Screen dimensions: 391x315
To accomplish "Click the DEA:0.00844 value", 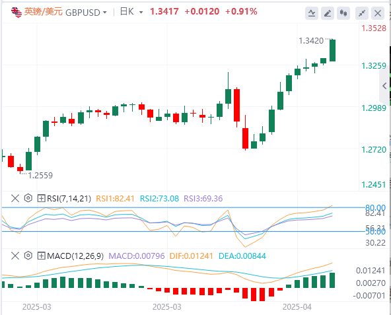I will (x=242, y=256).
